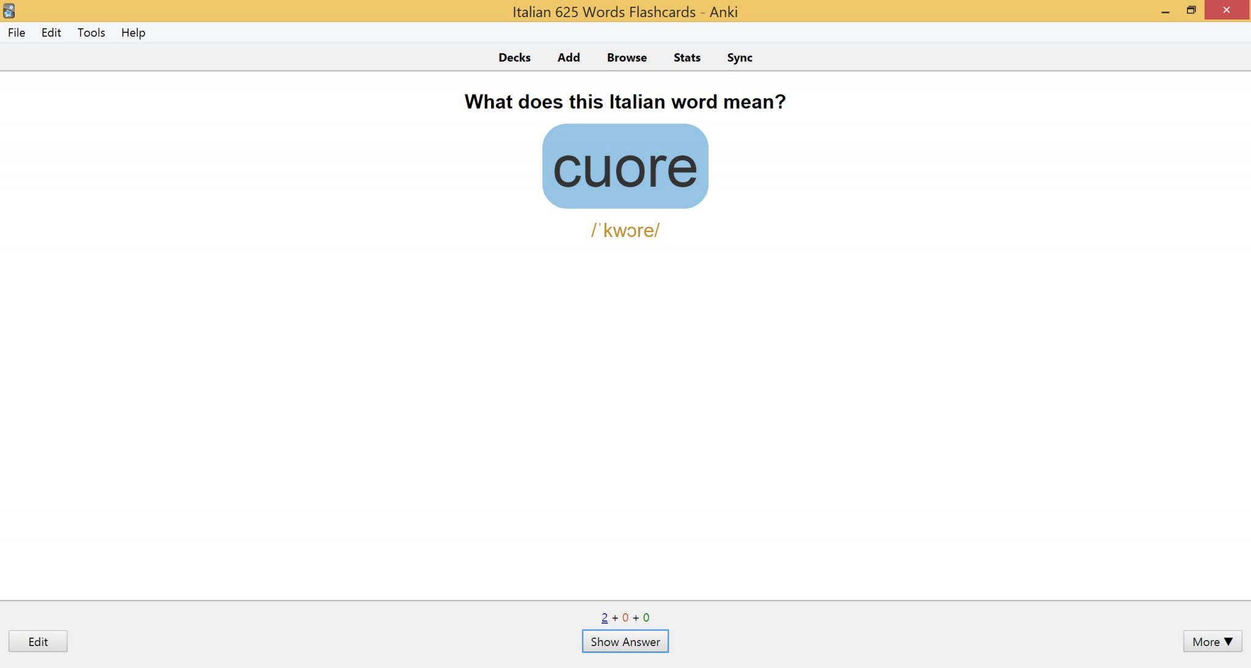The height and width of the screenshot is (668, 1251).
Task: Sync the collection with AnkiWeb
Action: (x=740, y=57)
